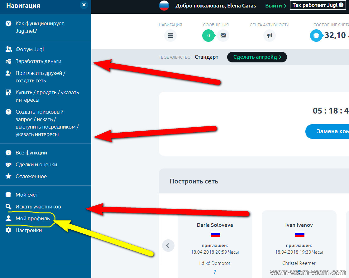
Task: Open the Отложенное saved items
Action: (31, 176)
